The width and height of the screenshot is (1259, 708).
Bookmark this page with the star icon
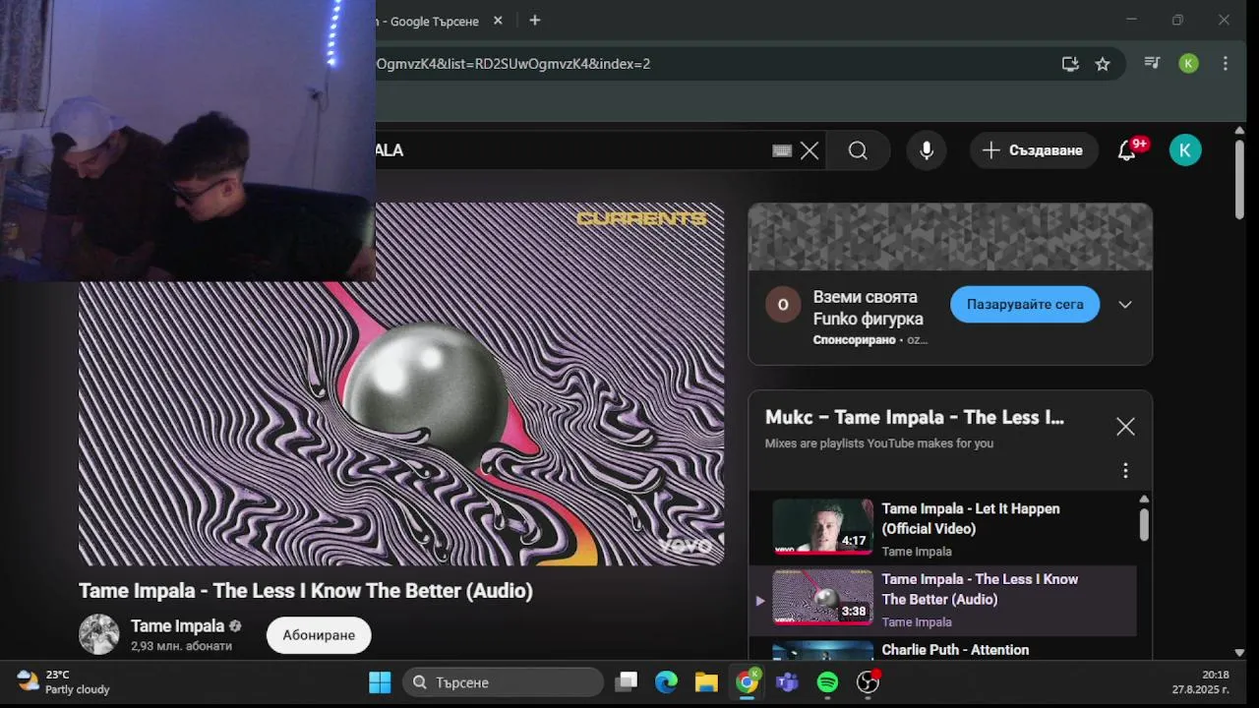click(x=1103, y=64)
